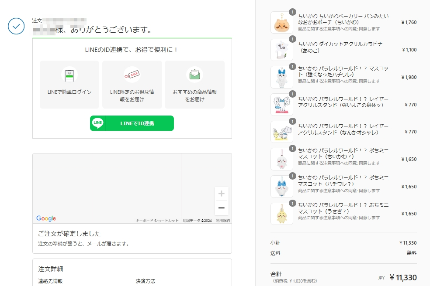Click the LINEでID連携 green button

[132, 123]
